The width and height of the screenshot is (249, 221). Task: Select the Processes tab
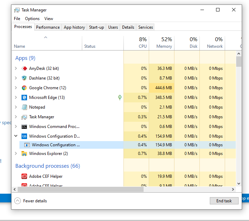(x=23, y=27)
